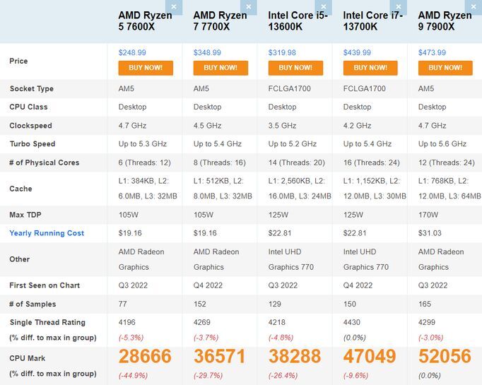Image resolution: width=482 pixels, height=385 pixels.
Task: Remove AMD Ryzen 5 7600X column
Action: pyautogui.click(x=176, y=7)
